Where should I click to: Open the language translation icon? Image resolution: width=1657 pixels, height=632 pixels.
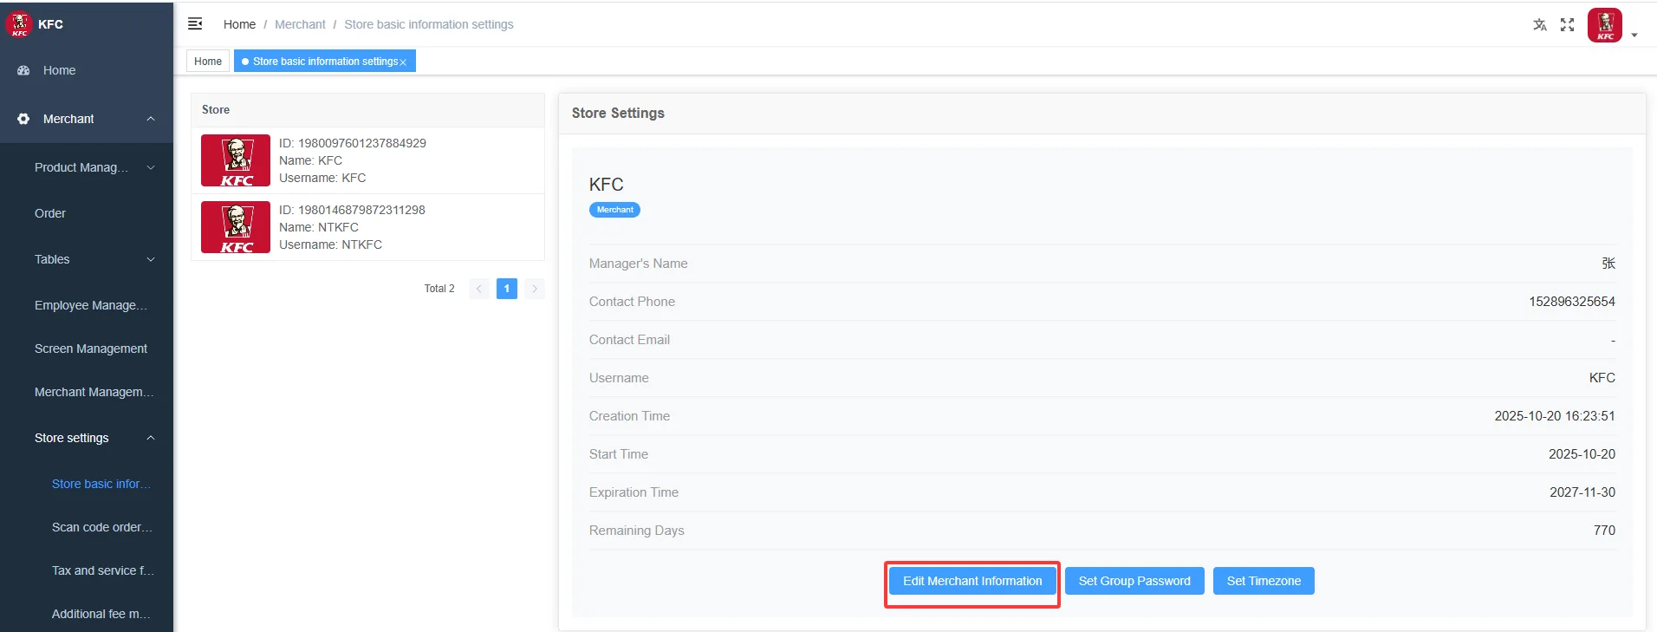pyautogui.click(x=1539, y=24)
